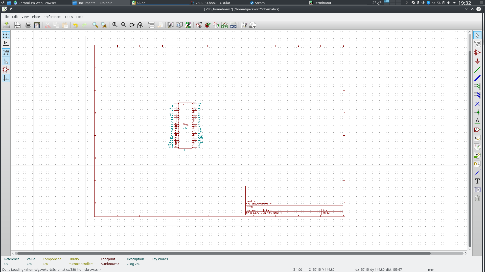
Task: Navigate the schematic hierarchy
Action: click(151, 25)
